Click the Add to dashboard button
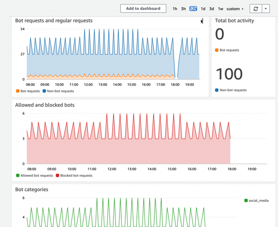Viewport: 278px width, 227px height. point(143,8)
